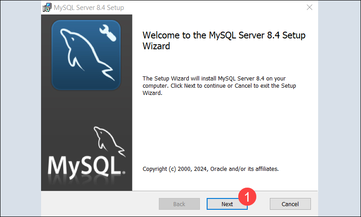Click empty footer area left of Back
The width and height of the screenshot is (361, 217).
[x=99, y=204]
